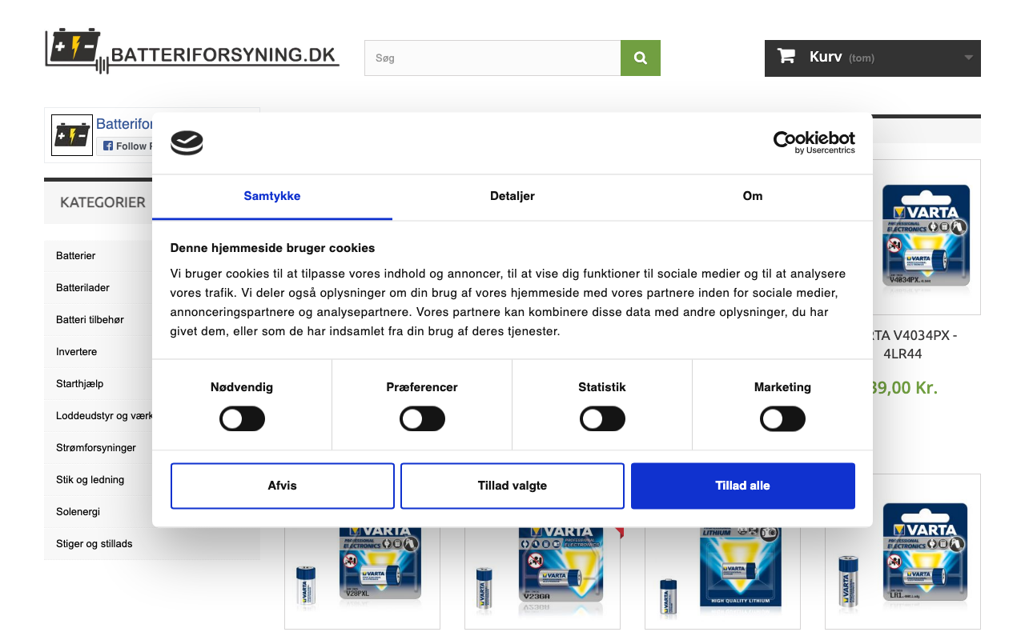Open the Batterilader category
Viewport: 1025px width, 640px height.
click(x=83, y=288)
